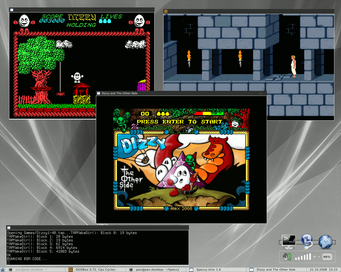
Task: Increase volume with the plus sign
Action: (x=314, y=257)
